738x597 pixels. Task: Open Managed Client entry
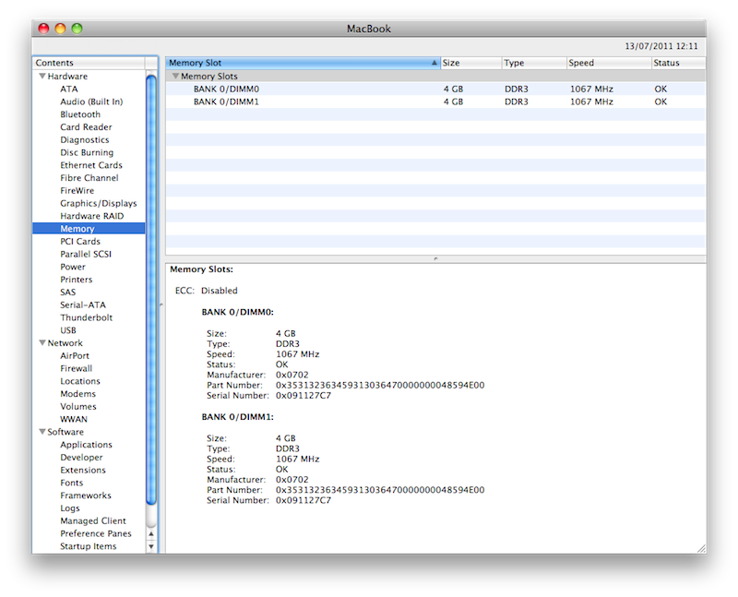pyautogui.click(x=93, y=521)
